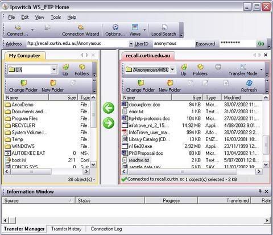The image size is (273, 235).
Task: Select the My Computer tab
Action: [x=24, y=56]
